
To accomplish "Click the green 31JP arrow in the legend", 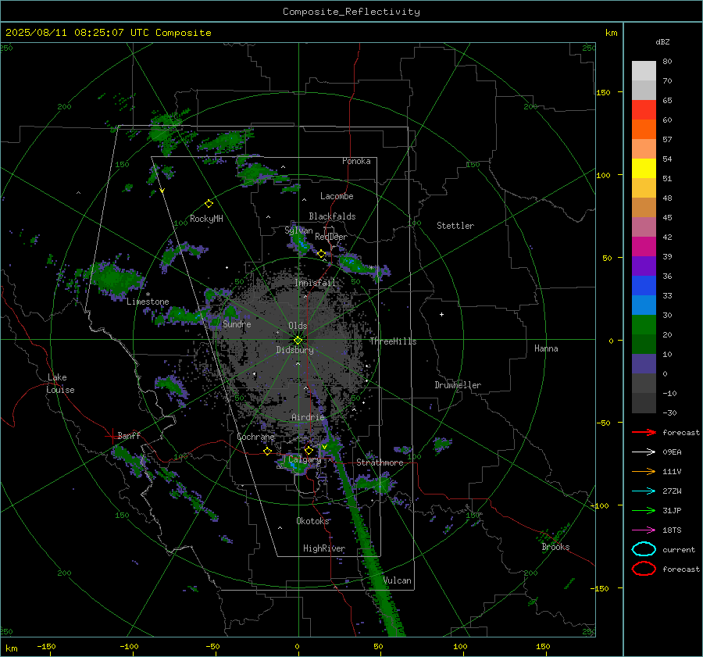I will pyautogui.click(x=644, y=510).
